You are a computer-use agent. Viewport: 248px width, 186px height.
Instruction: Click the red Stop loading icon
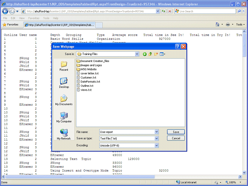[170, 11]
